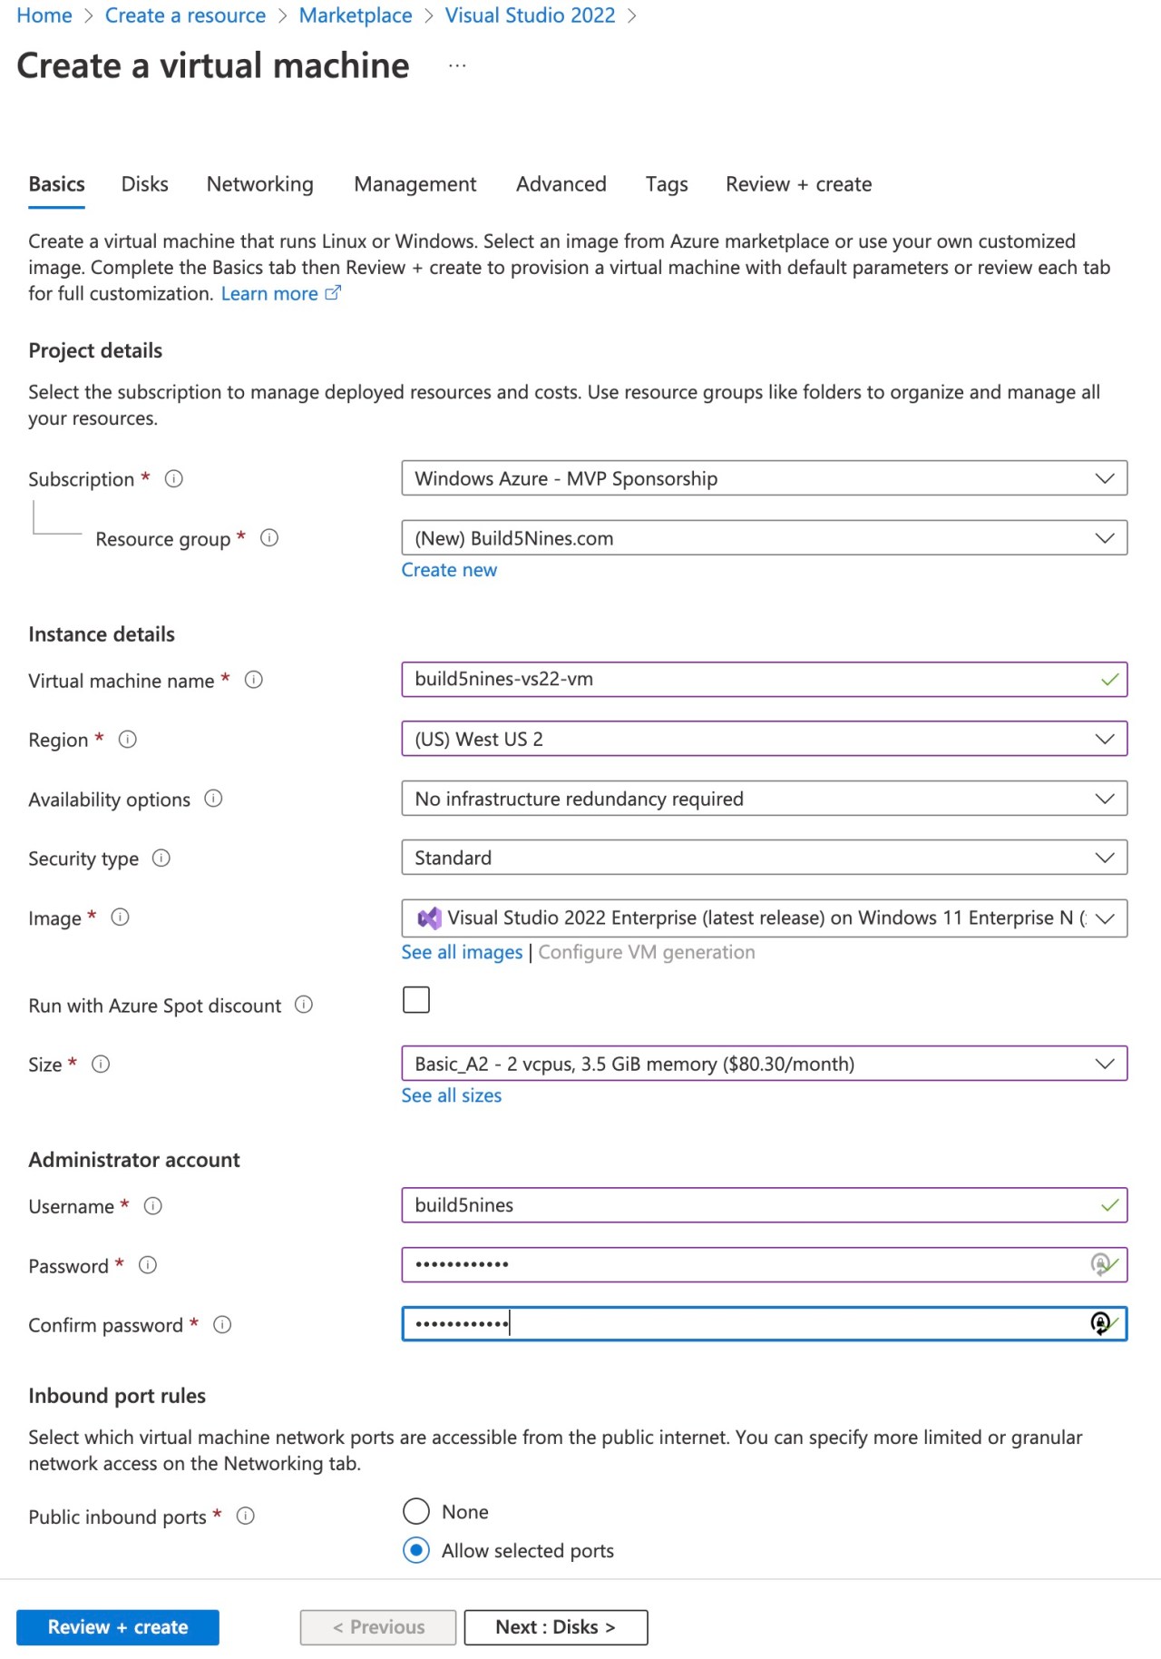Screen dimensions: 1161x1659
Task: Click the Public inbound ports info icon
Action: point(245,1517)
